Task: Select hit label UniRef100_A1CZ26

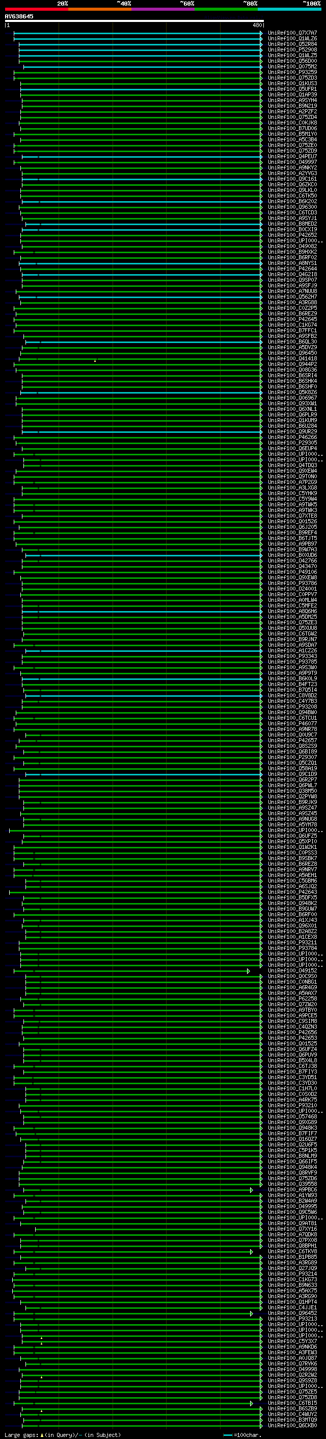Action: tap(292, 651)
